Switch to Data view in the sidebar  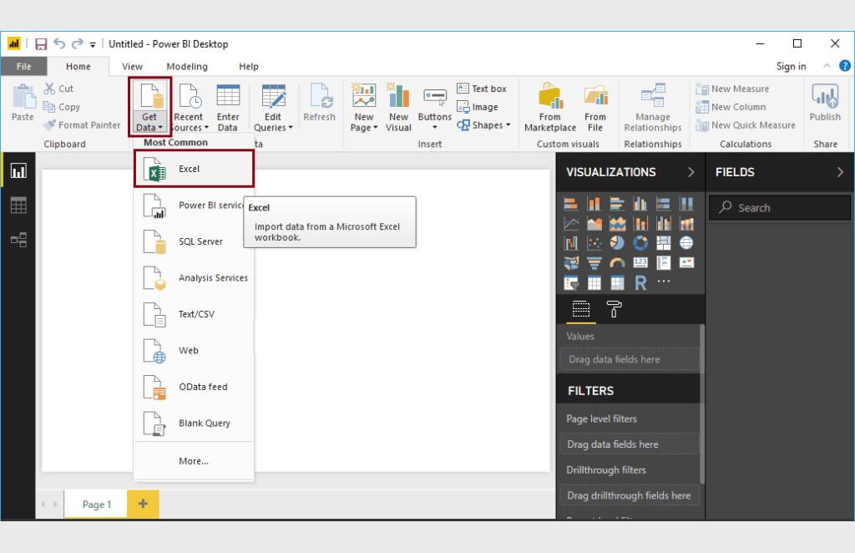coord(18,205)
